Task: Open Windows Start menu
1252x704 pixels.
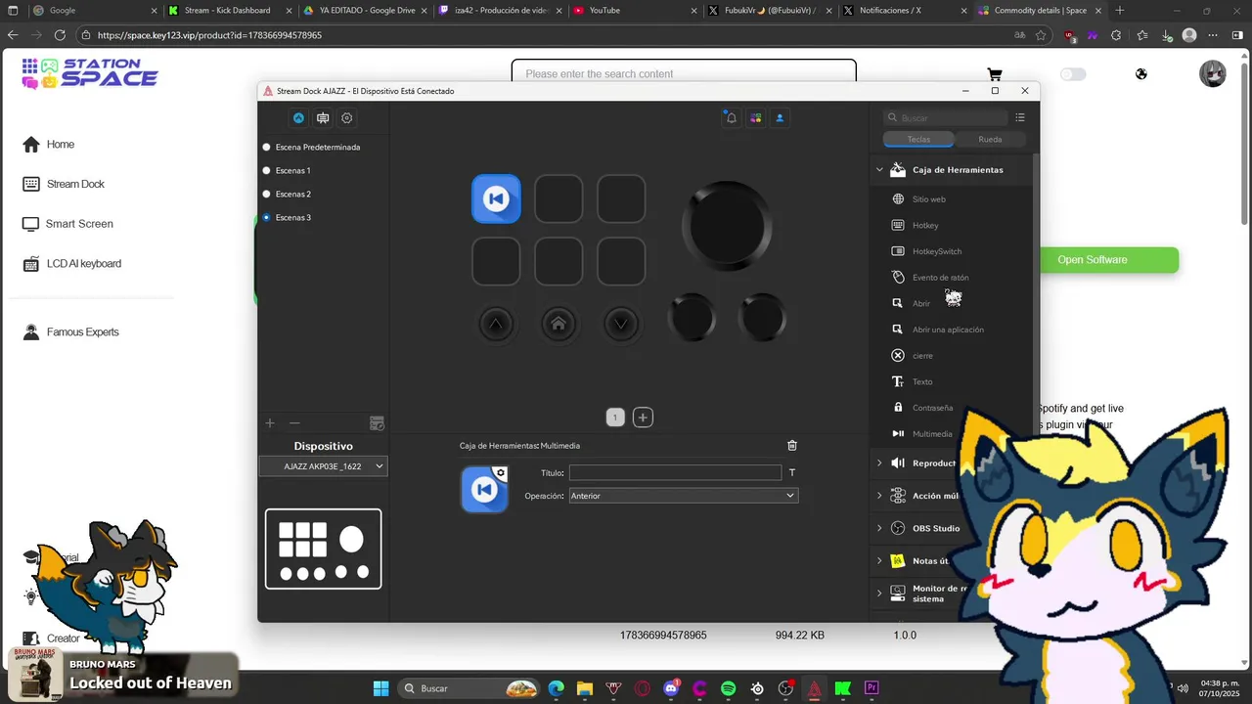Action: point(381,688)
